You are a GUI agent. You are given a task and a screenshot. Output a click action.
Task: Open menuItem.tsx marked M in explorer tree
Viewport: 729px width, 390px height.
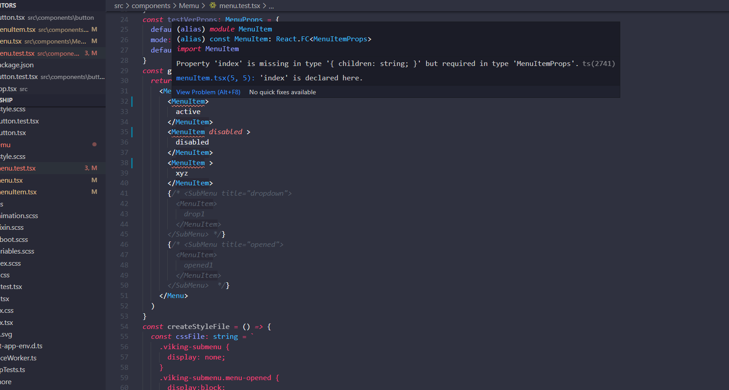(x=53, y=192)
